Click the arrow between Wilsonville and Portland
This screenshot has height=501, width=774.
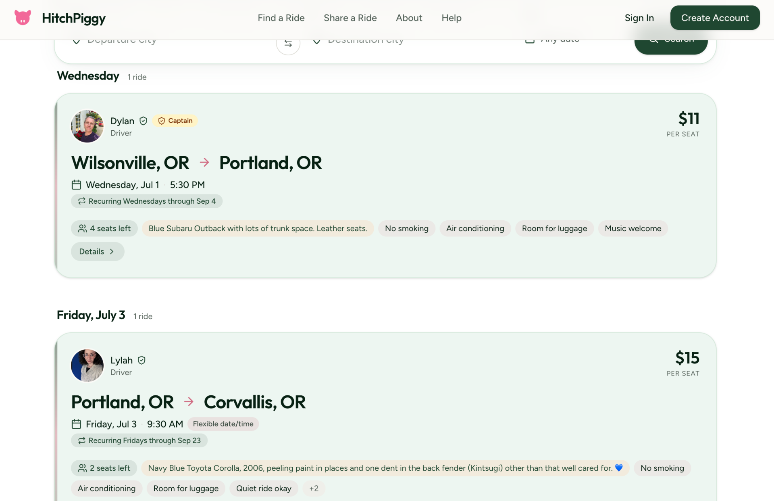click(204, 163)
